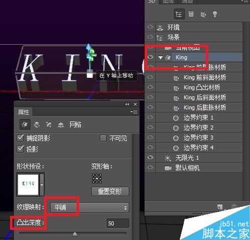The width and height of the screenshot is (250, 240).
Task: Uncheck the 捕捉阴影 checkbox
Action: [x=21, y=138]
